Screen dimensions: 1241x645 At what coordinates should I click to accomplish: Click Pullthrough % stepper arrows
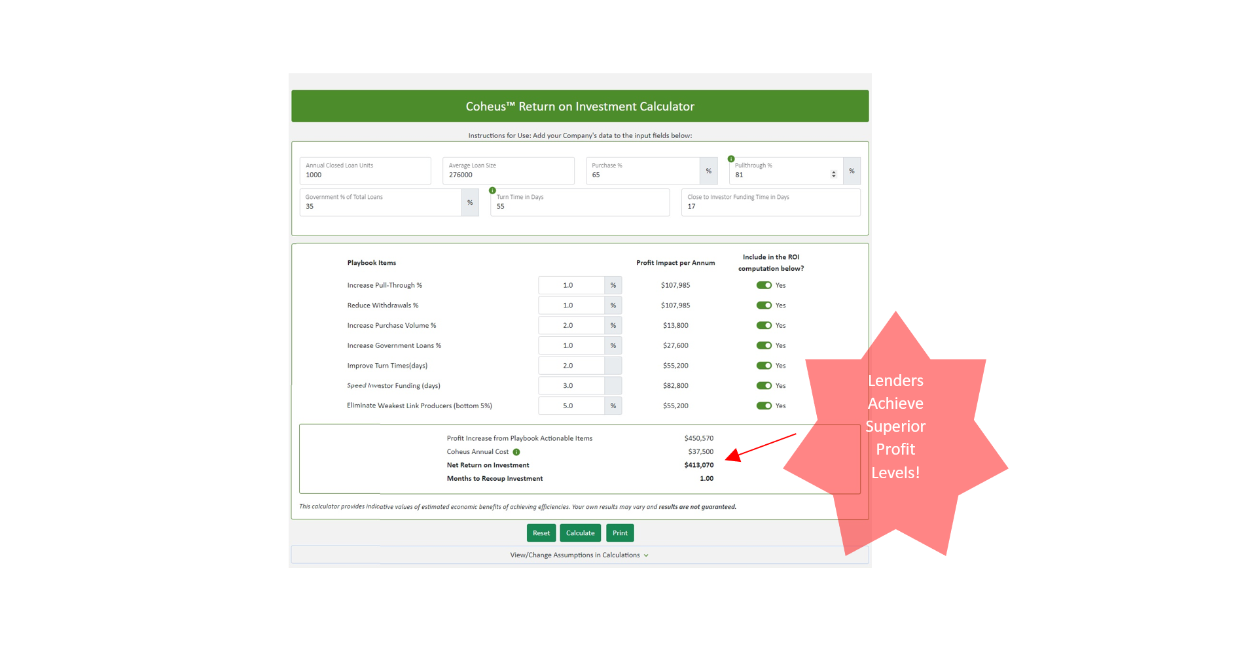(833, 174)
